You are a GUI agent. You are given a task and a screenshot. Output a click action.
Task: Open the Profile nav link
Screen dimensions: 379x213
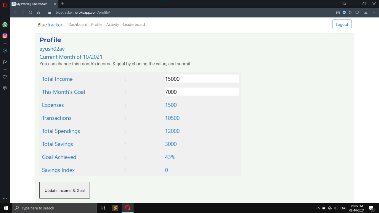tap(97, 25)
